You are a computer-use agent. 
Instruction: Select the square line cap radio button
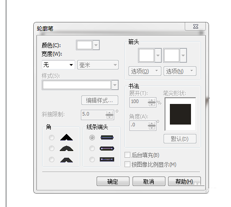92,138
